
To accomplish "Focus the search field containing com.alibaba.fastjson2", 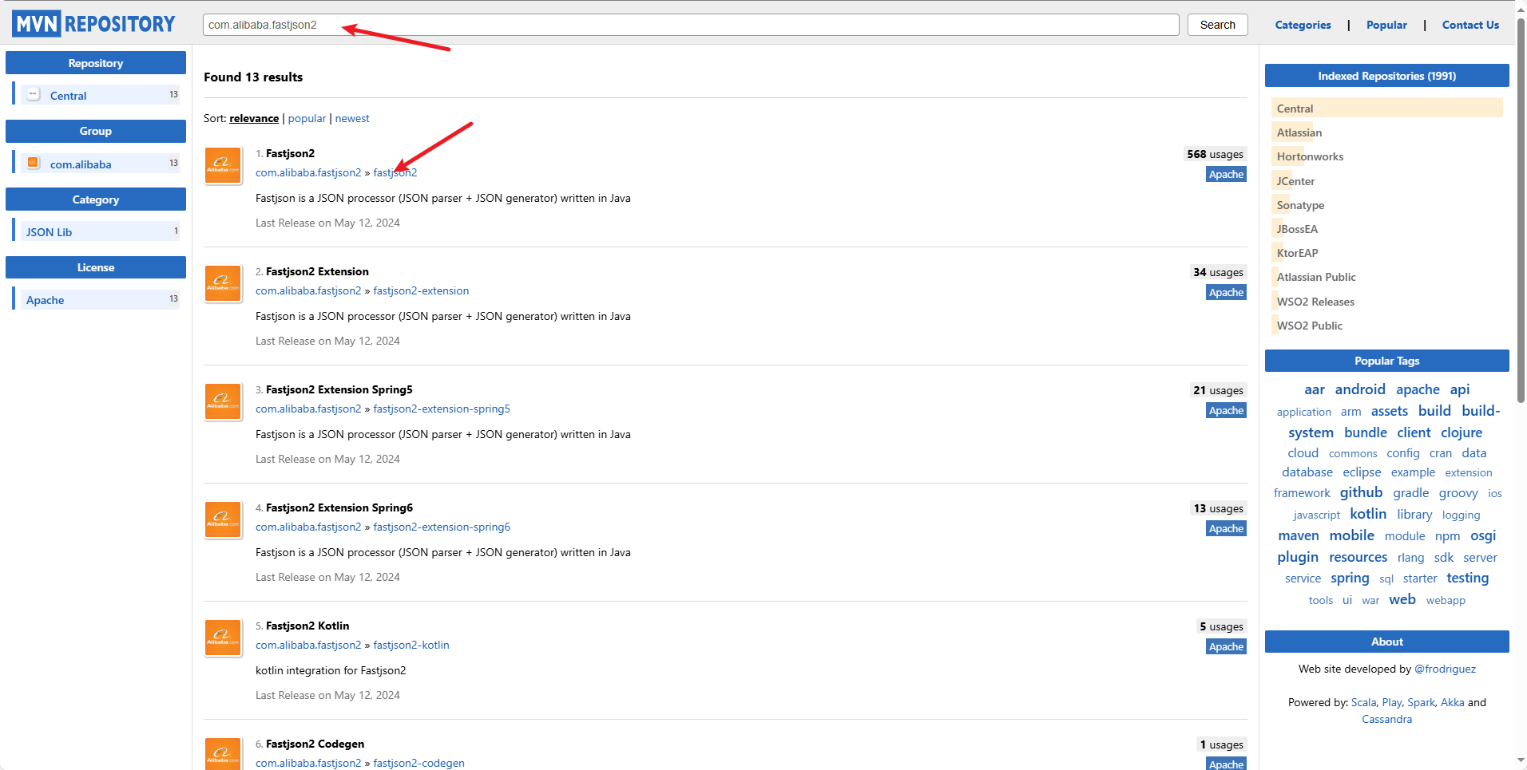I will click(x=691, y=25).
